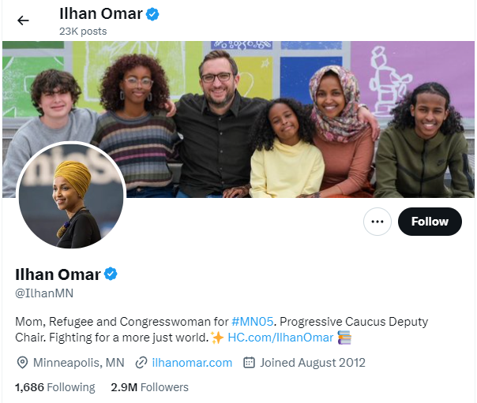
Task: Click the Minneapolis, MN location text
Action: [79, 363]
